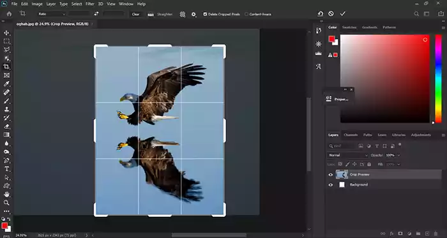Image resolution: width=447 pixels, height=238 pixels.
Task: Open the Image menu
Action: tap(37, 4)
